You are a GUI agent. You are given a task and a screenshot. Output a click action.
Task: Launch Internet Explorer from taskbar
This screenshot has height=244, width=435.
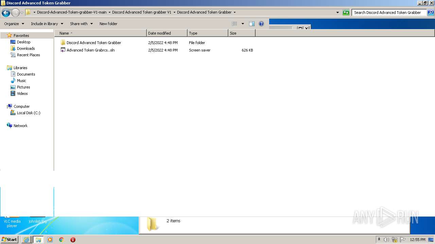point(26,240)
